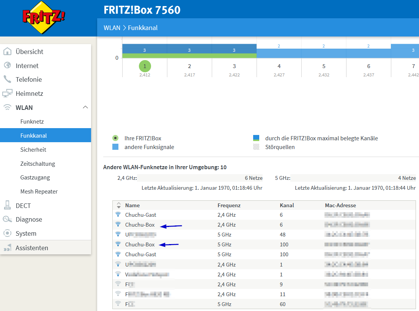Click Kanal value 60 cell
The image size is (419, 311).
click(x=282, y=304)
